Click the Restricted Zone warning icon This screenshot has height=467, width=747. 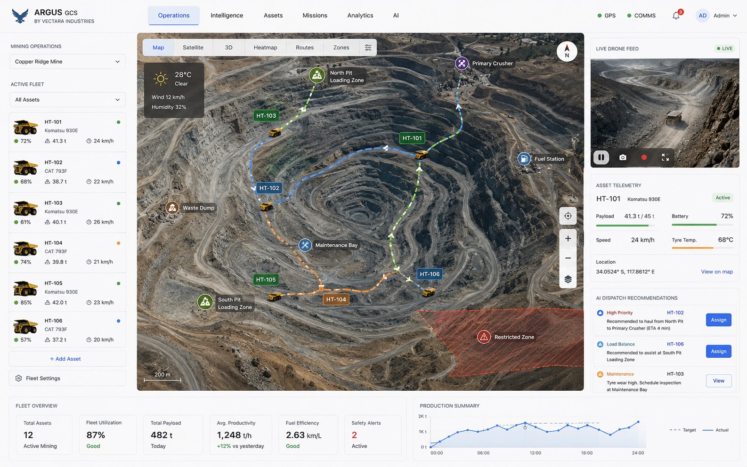(x=484, y=337)
